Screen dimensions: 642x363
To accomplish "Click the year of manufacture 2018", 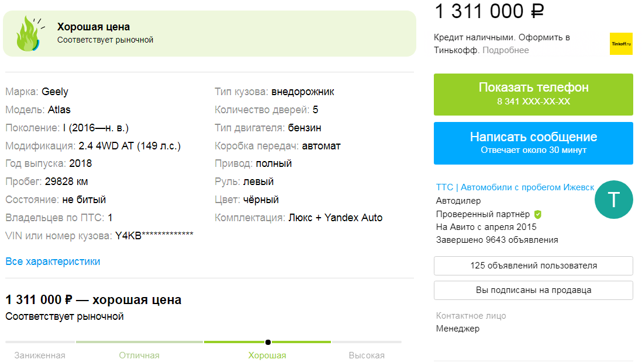I will click(81, 163).
